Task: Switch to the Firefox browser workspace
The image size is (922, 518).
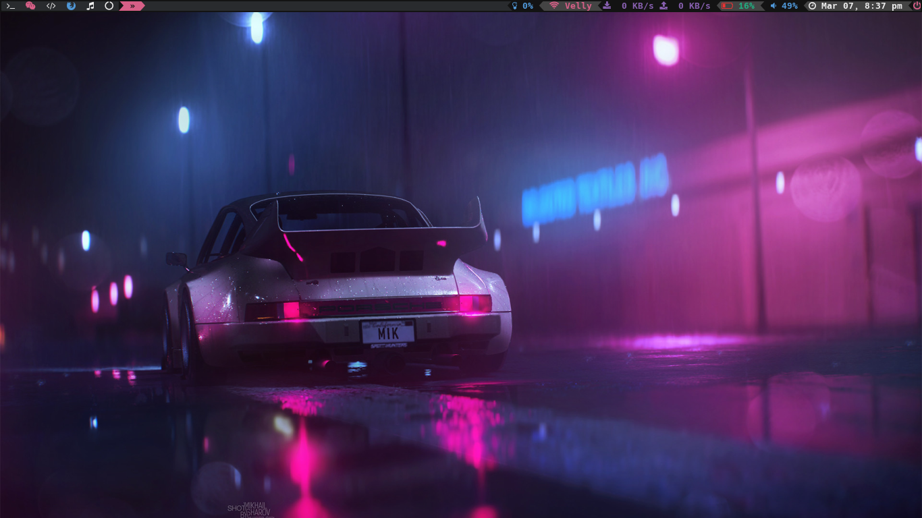Action: (x=71, y=6)
